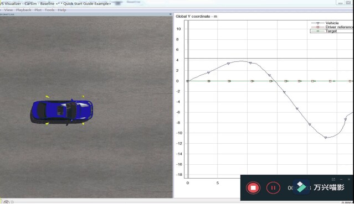Pause the screen recording
354x204 pixels.
click(x=273, y=187)
